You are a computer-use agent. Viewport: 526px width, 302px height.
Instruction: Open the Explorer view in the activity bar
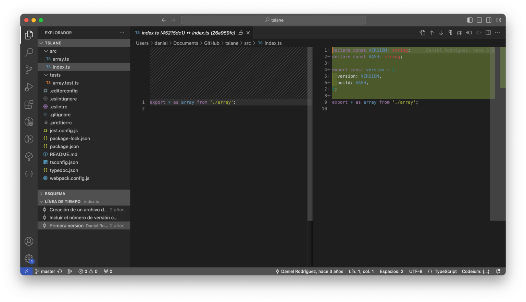[x=29, y=35]
